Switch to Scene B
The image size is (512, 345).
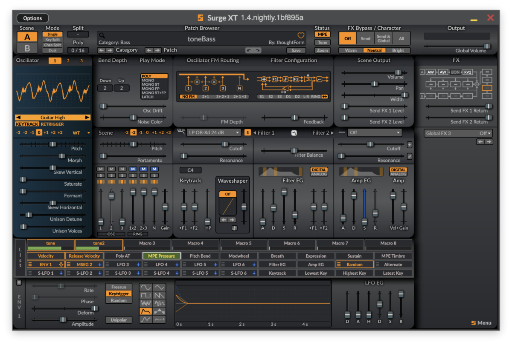(x=27, y=48)
